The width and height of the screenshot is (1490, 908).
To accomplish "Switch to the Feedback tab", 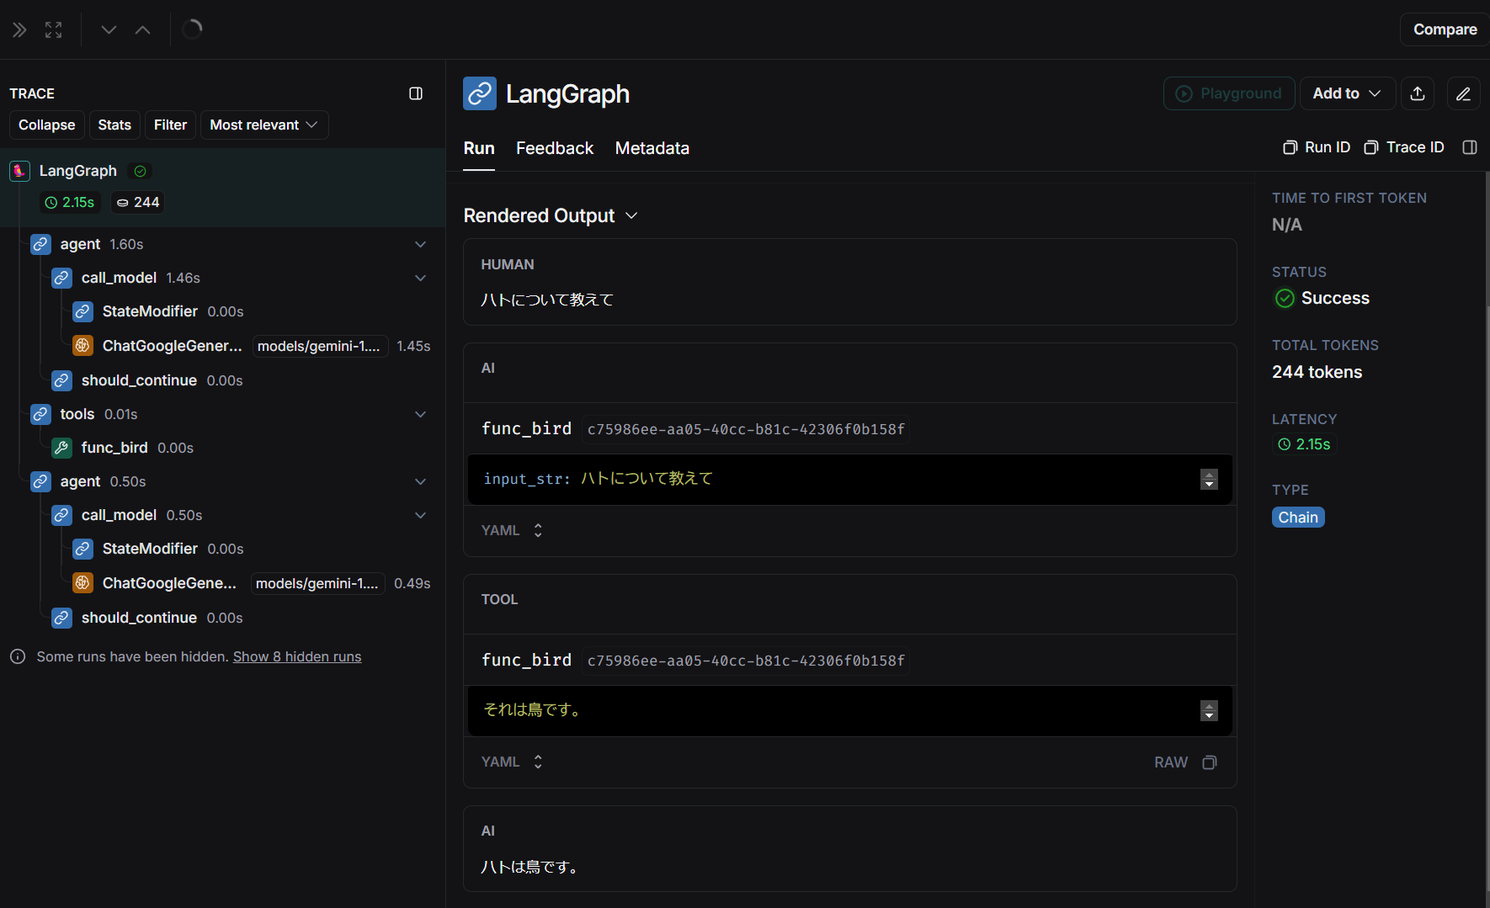I will click(x=555, y=148).
